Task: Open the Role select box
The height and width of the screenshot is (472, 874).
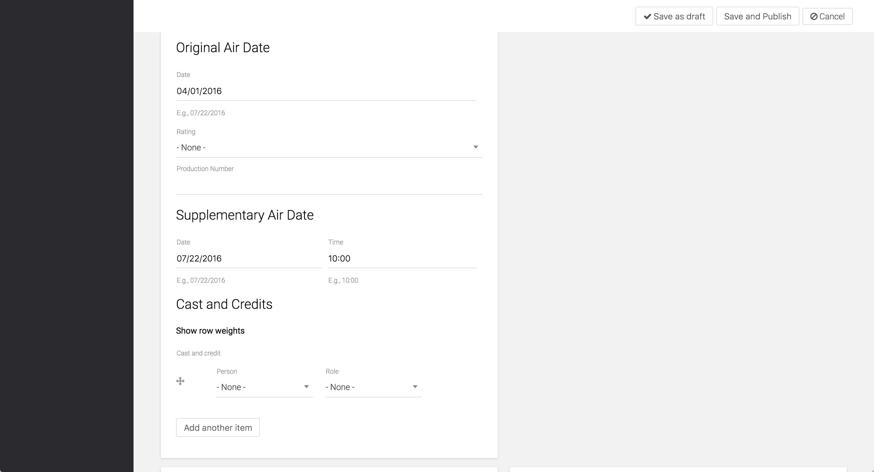Action: pyautogui.click(x=366, y=387)
